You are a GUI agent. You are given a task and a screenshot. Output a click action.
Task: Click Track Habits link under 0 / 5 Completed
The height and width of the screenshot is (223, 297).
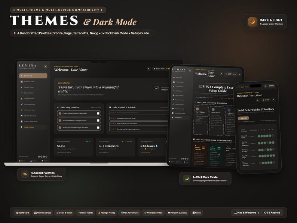[103, 153]
